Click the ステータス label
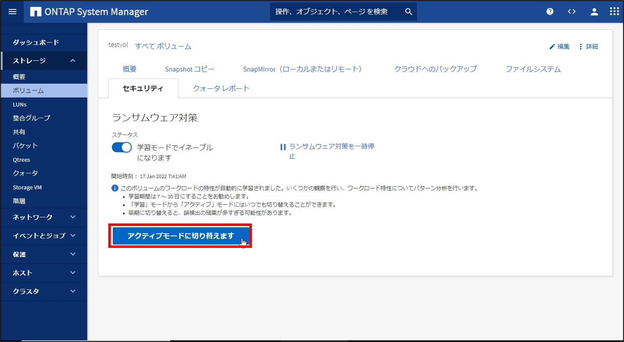 point(125,135)
